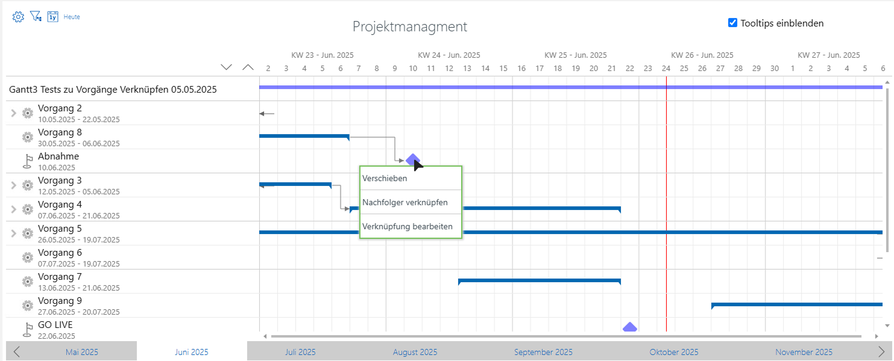The height and width of the screenshot is (361, 894).
Task: Uncheck the Tooltips einblenden checkbox
Action: tap(732, 22)
